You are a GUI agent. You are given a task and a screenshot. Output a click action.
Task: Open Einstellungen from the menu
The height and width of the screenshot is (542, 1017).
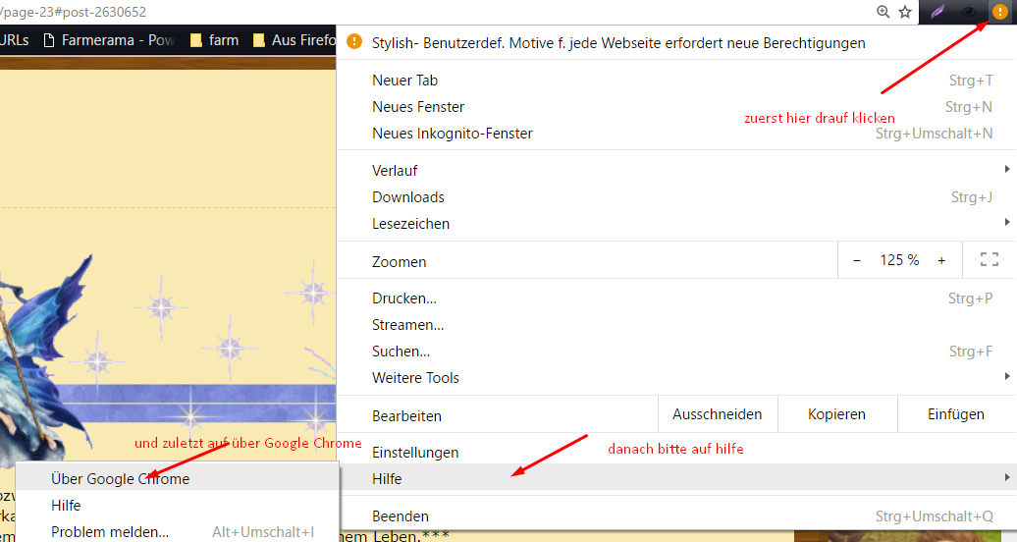pyautogui.click(x=676, y=453)
